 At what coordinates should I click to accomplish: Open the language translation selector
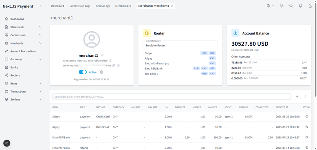270,6
